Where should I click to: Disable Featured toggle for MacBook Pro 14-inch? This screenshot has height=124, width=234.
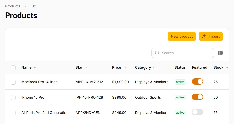click(x=198, y=81)
